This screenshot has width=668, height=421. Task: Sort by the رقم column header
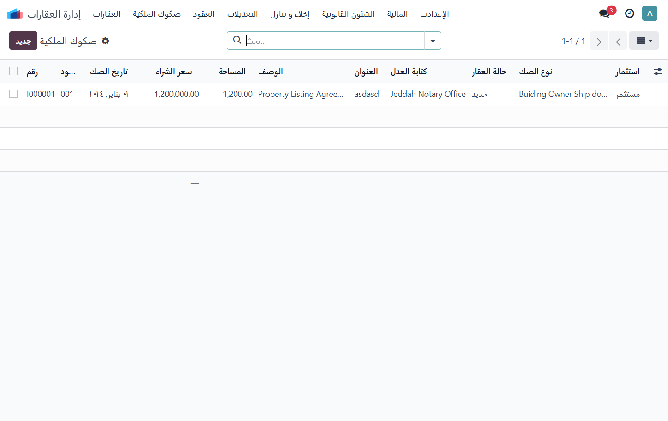coord(32,72)
